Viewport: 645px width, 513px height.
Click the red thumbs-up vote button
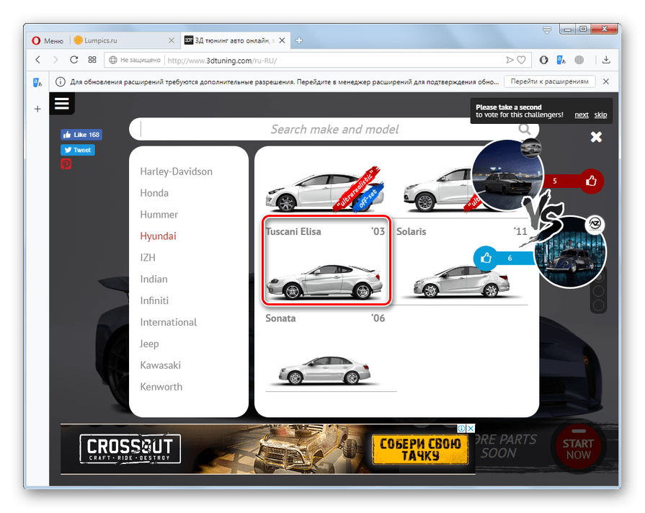(x=592, y=181)
